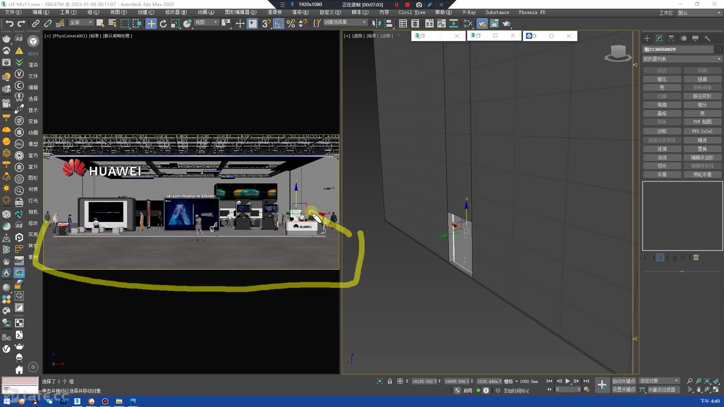The image size is (724, 407).
Task: Open the [+] menu of PhysCamera003 viewport
Action: coord(48,36)
